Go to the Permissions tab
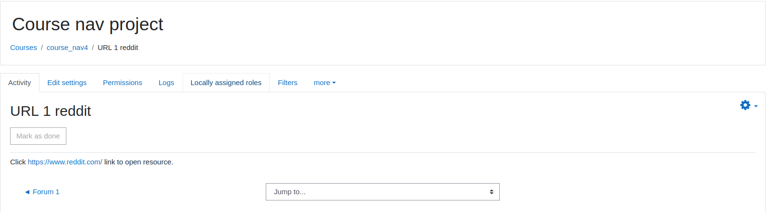The width and height of the screenshot is (767, 212). click(x=123, y=83)
